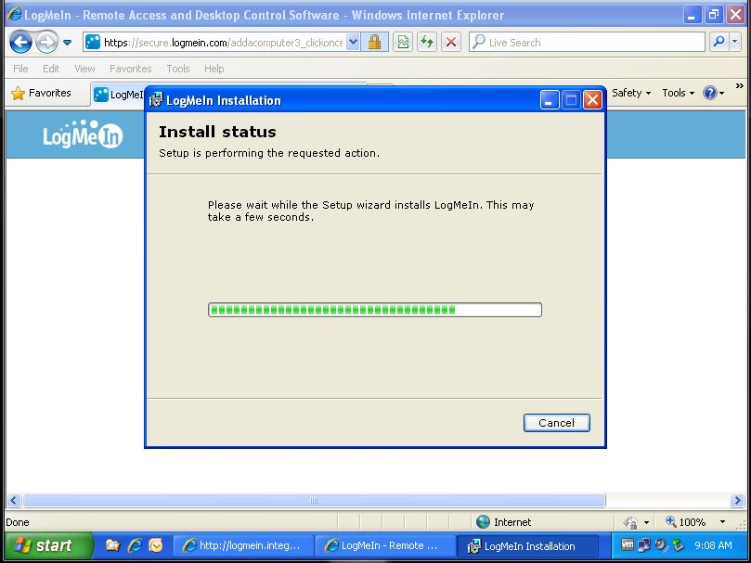
Task: Open the recent pages dropdown arrow
Action: (67, 43)
